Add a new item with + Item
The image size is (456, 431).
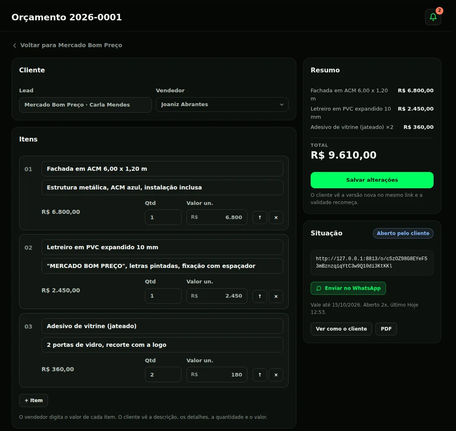click(33, 401)
